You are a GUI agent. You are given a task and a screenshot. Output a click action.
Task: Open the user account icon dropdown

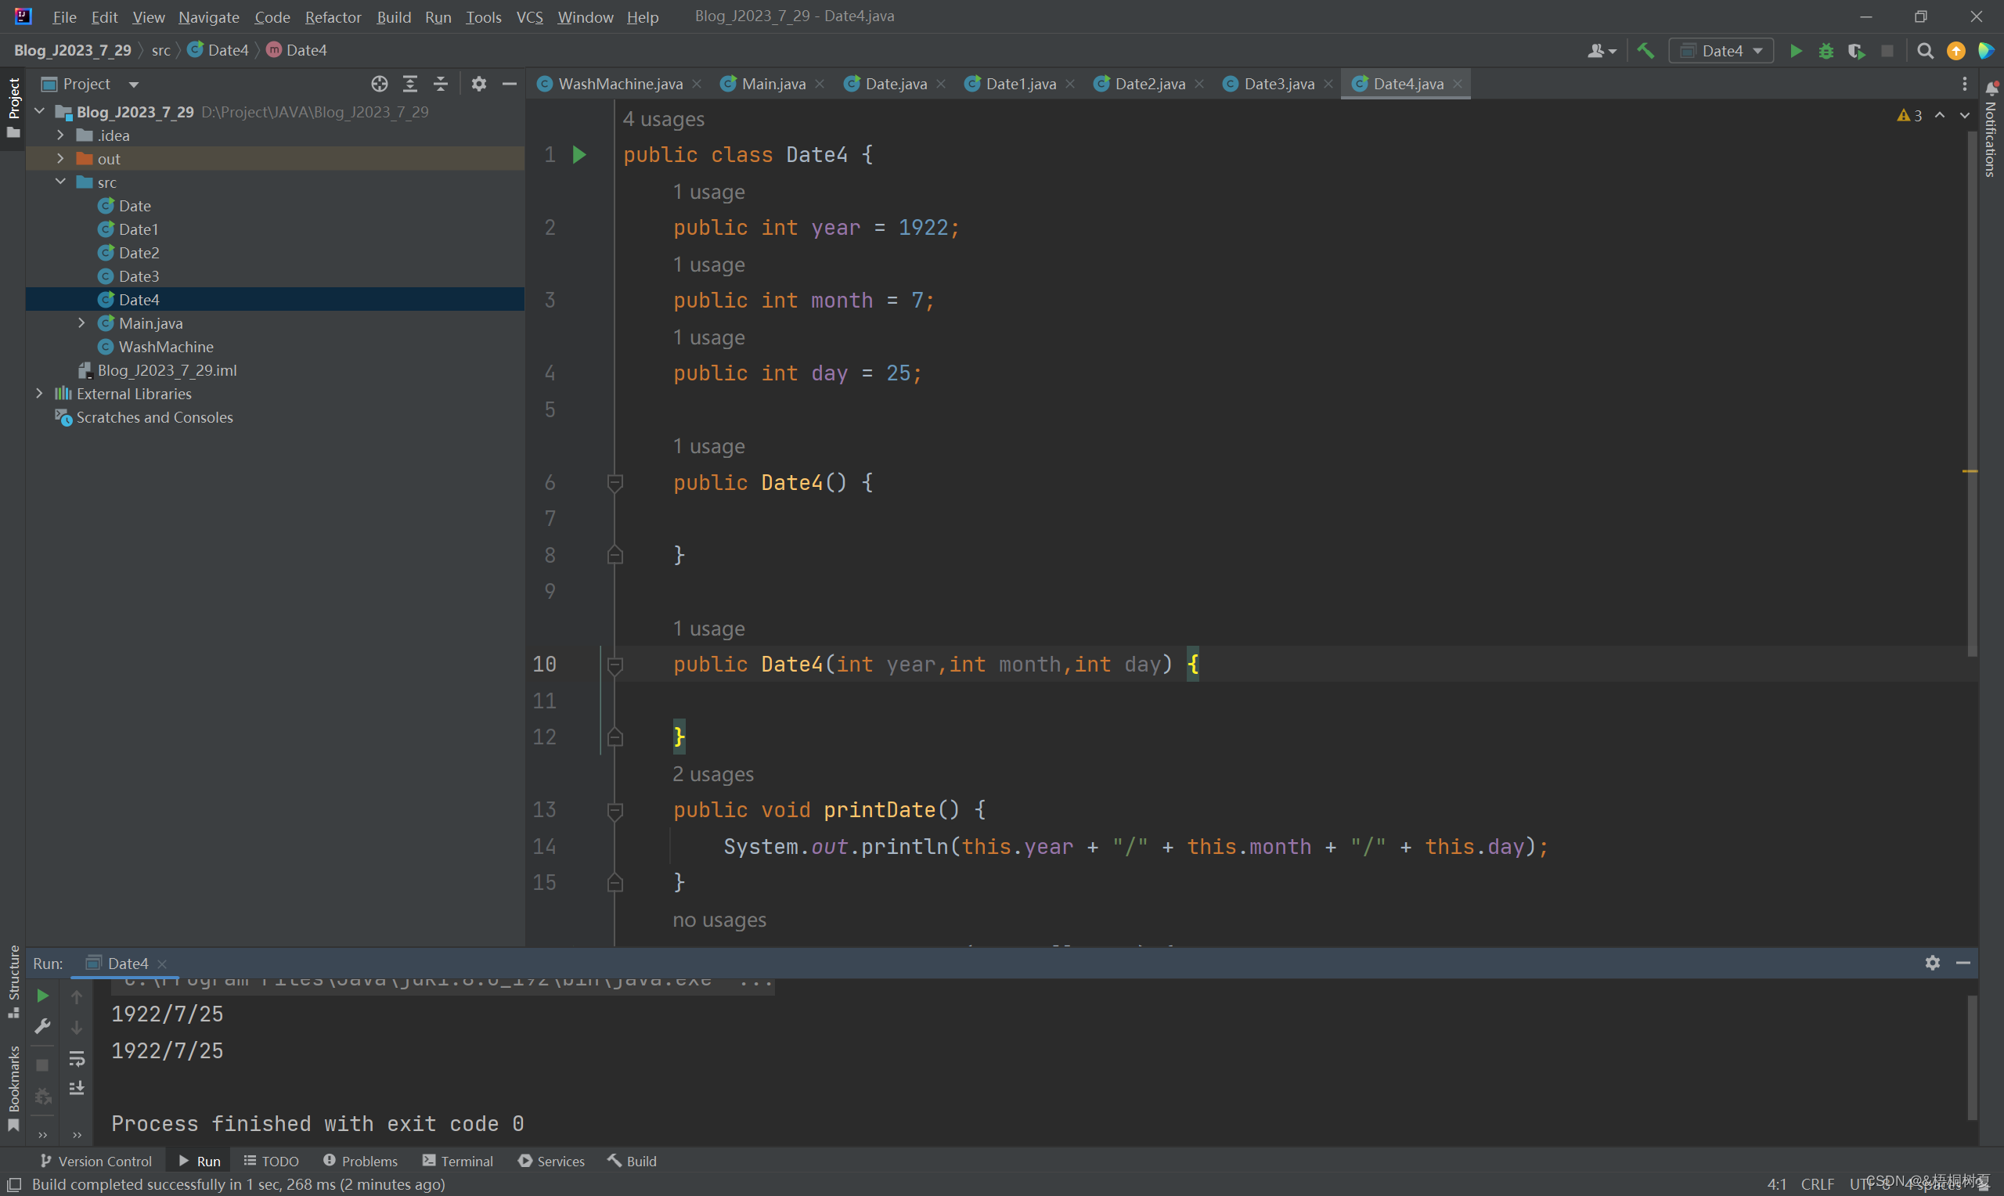[x=1601, y=51]
